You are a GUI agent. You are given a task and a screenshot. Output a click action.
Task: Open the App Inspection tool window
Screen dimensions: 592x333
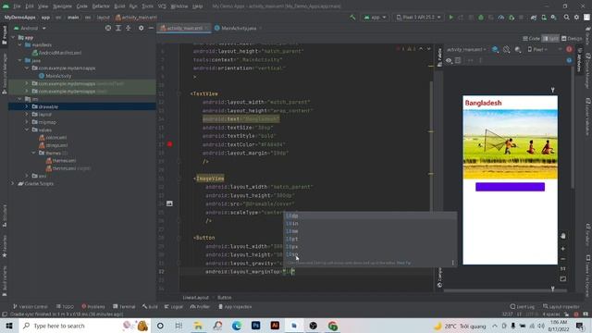coord(235,306)
